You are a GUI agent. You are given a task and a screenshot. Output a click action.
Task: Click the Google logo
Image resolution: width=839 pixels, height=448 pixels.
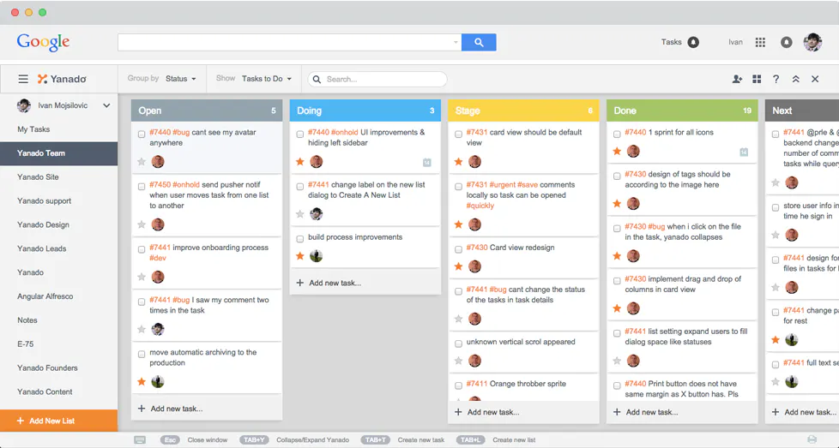(44, 42)
